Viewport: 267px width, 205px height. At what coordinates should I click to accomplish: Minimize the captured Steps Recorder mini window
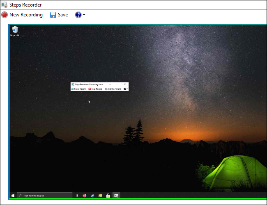click(110, 84)
